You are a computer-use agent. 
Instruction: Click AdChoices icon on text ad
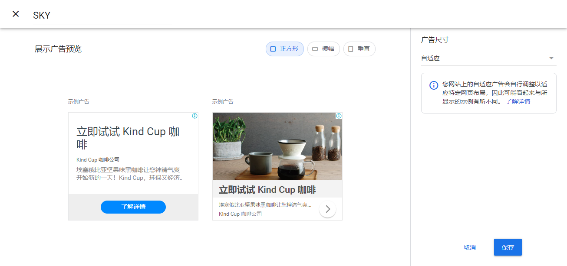[194, 116]
